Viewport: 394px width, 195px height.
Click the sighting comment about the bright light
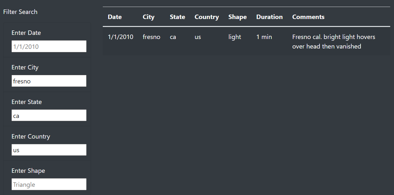(334, 42)
